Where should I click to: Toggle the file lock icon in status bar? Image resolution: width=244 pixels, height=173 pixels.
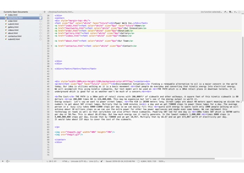101,161
